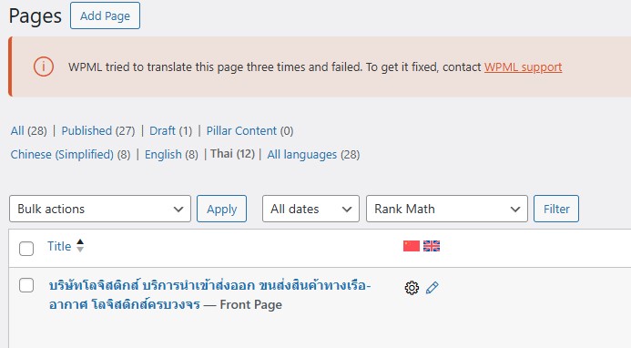Viewport: 631px width, 348px height.
Task: Click the Add Page button
Action: coord(105,15)
